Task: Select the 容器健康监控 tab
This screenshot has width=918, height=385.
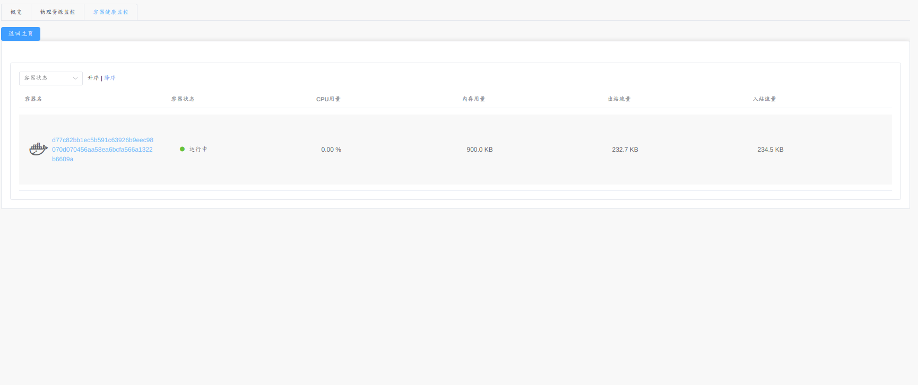Action: tap(111, 12)
